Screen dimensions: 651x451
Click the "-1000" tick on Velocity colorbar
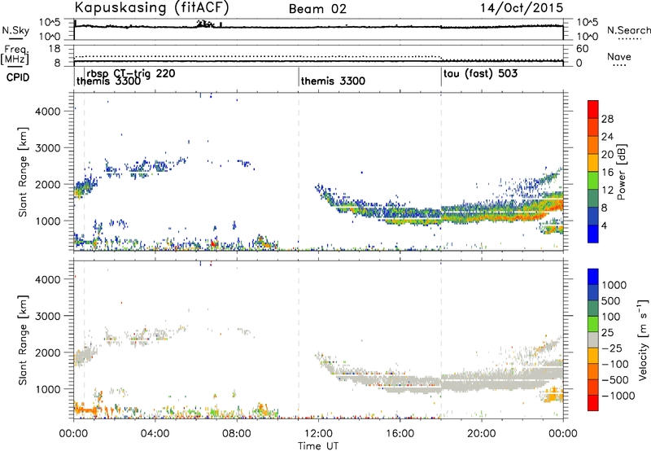618,396
